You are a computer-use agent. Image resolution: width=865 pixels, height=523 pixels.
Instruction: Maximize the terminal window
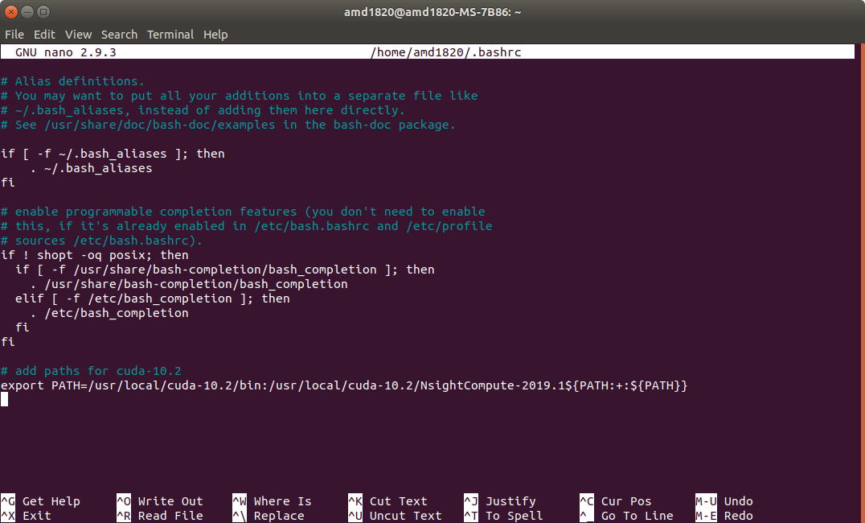[43, 11]
